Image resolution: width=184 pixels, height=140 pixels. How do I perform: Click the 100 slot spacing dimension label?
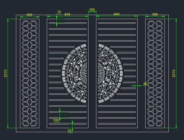(56, 120)
